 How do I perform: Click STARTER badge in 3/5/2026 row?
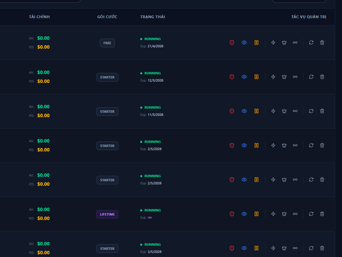tap(107, 249)
